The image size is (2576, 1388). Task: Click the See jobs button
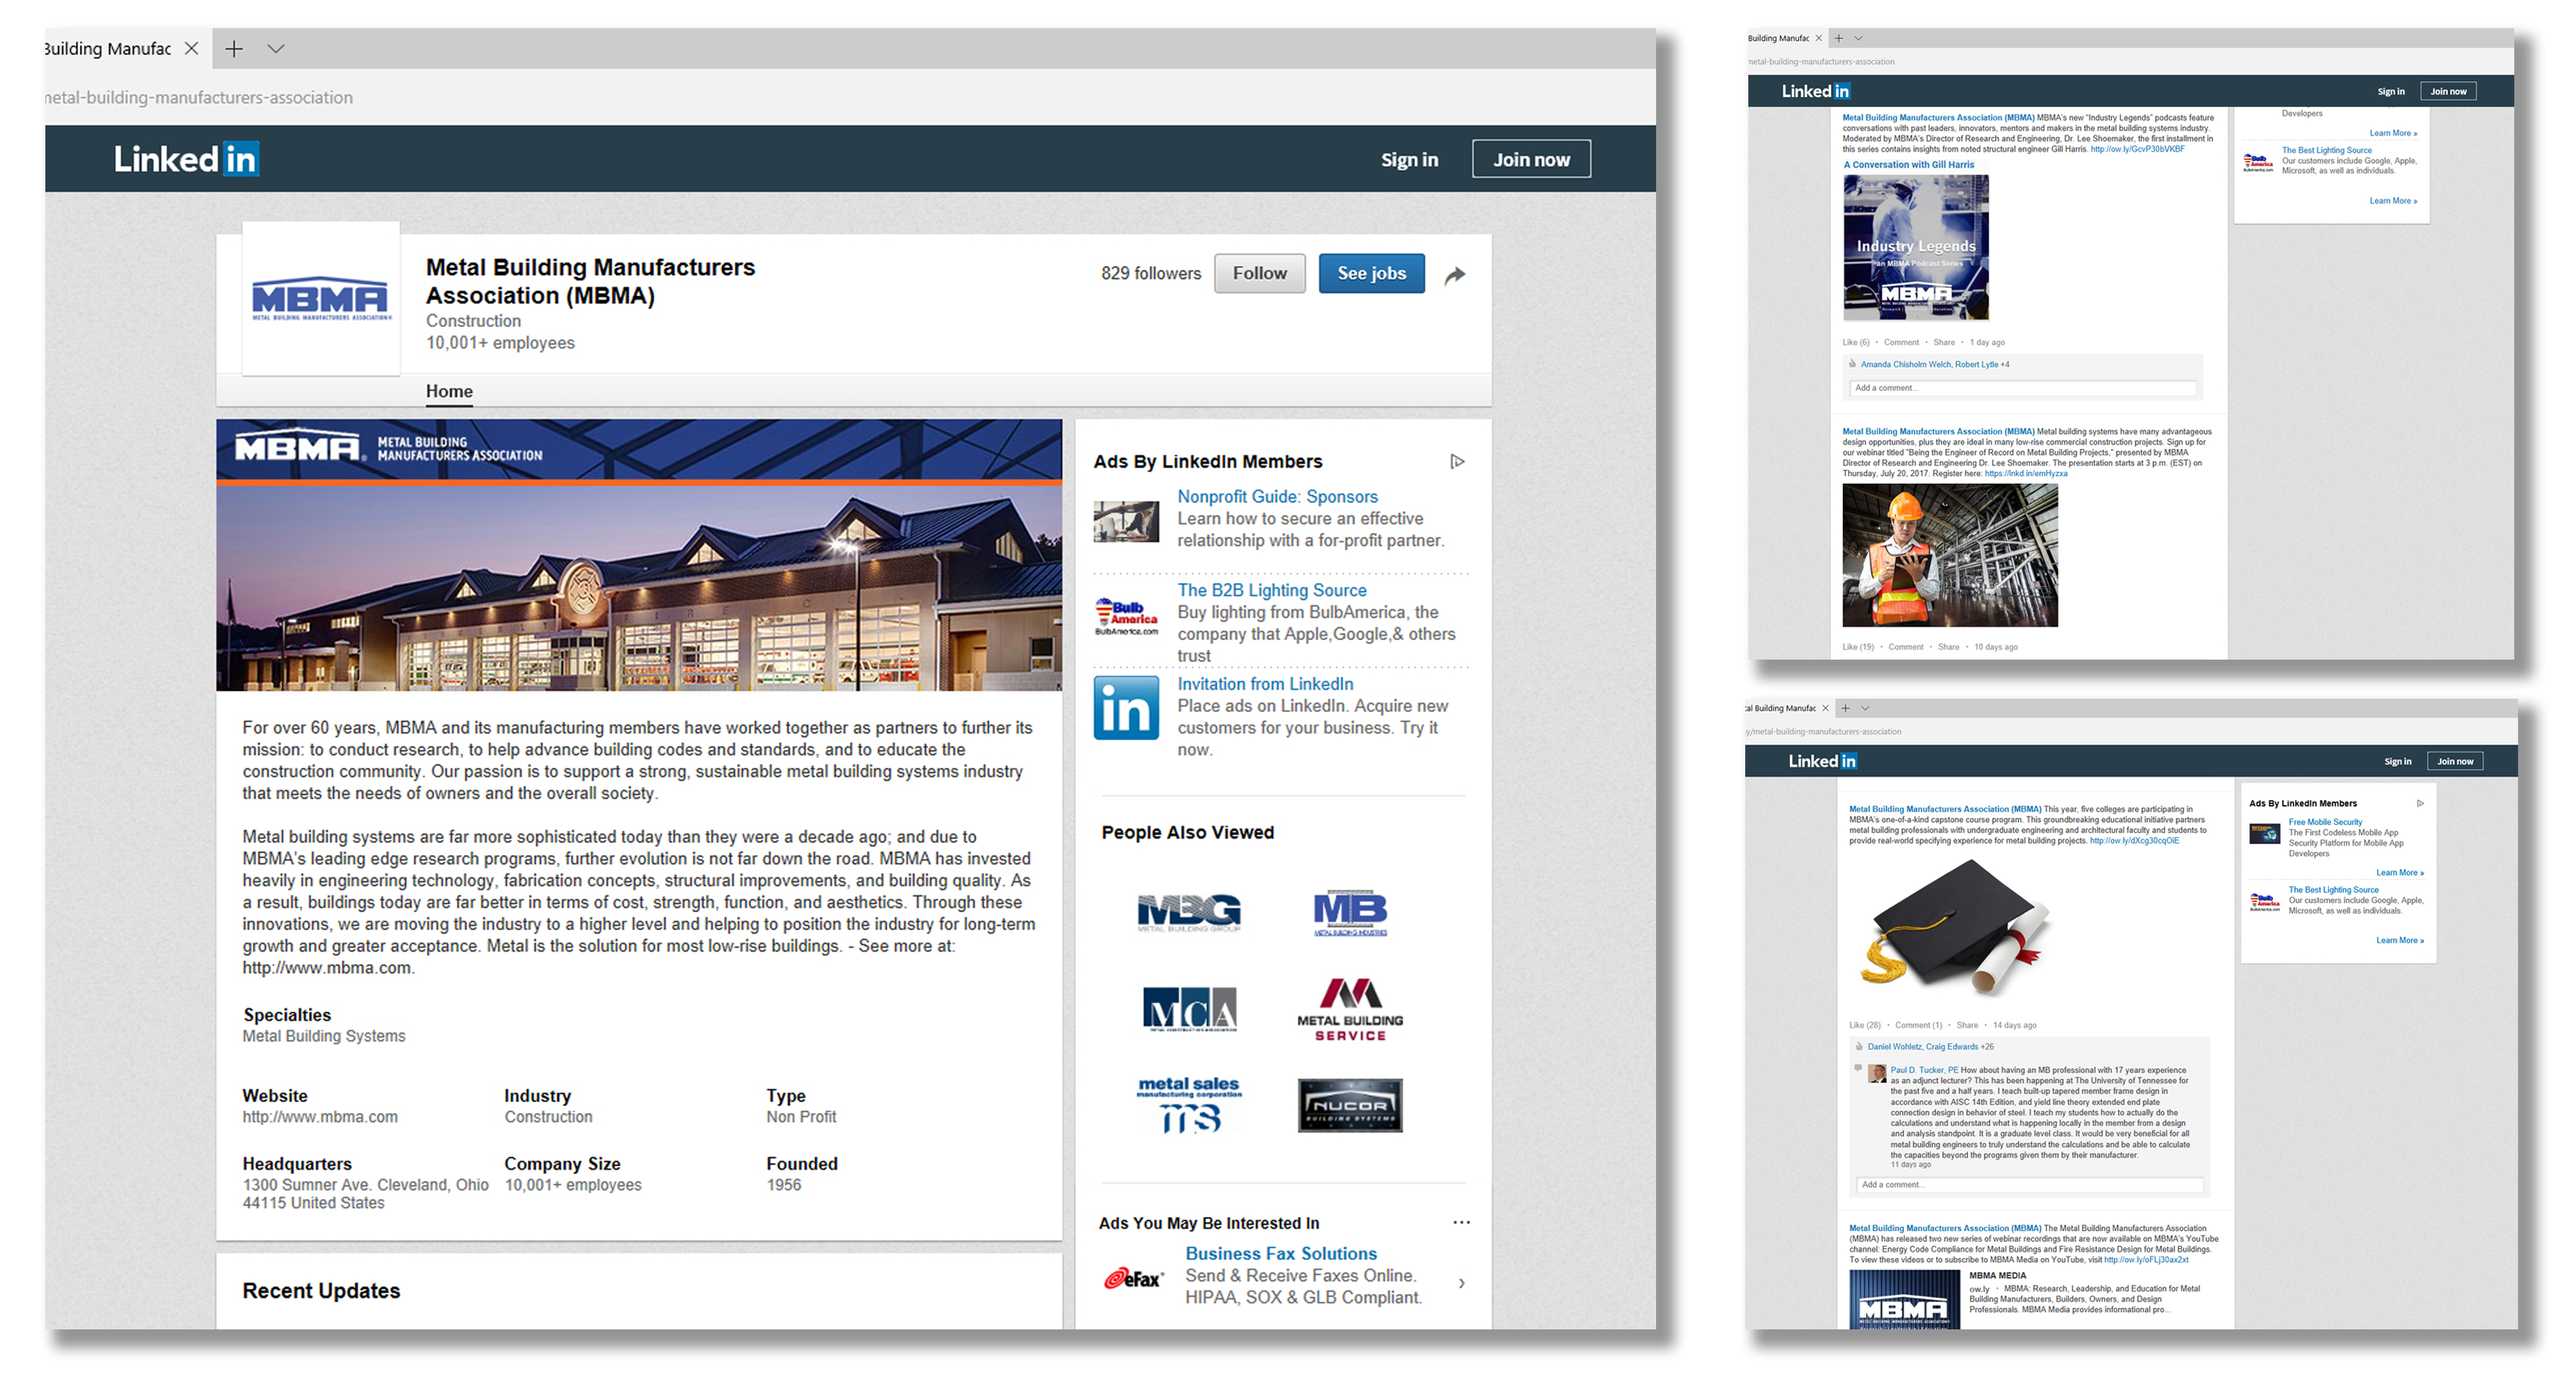tap(1371, 273)
